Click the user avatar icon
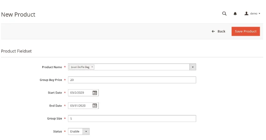Viewport: 266px width, 140px height. (x=246, y=14)
